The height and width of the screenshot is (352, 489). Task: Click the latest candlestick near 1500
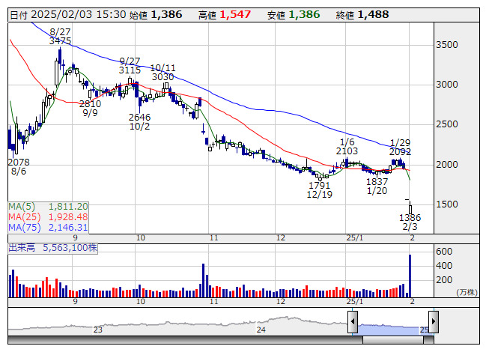410,208
